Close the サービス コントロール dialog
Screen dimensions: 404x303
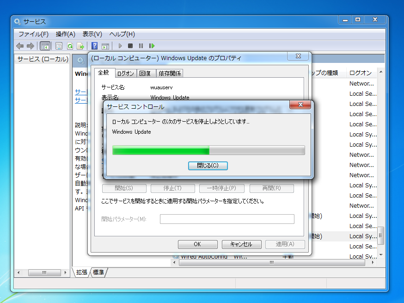pos(300,105)
